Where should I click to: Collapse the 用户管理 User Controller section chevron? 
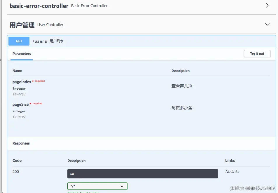click(x=267, y=24)
